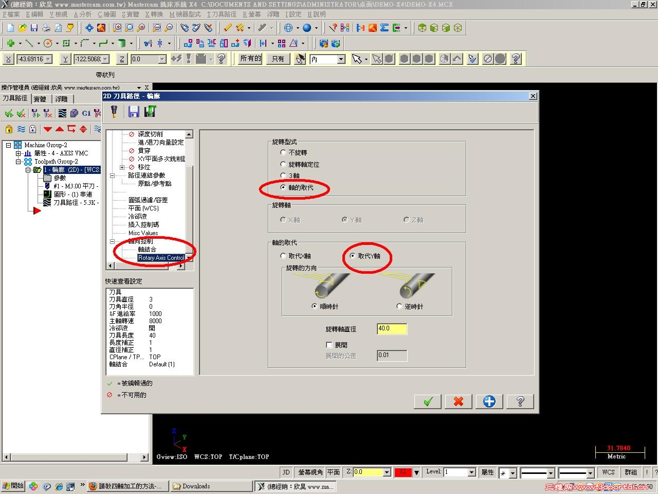
Task: Click the load parameters floppy icon with green arrow
Action: pyautogui.click(x=150, y=111)
